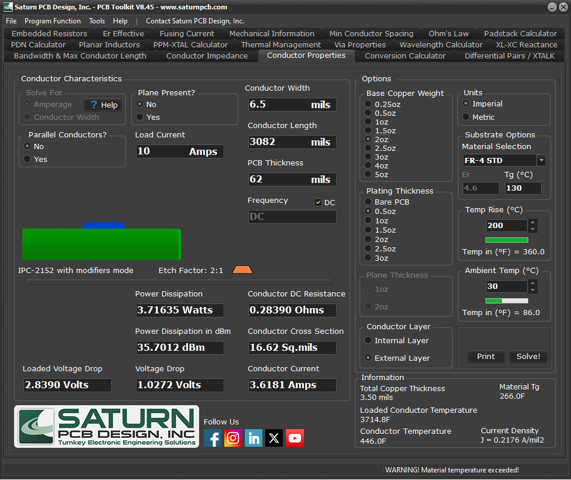
Task: Minimize the PCB Toolkit window
Action: (552, 7)
